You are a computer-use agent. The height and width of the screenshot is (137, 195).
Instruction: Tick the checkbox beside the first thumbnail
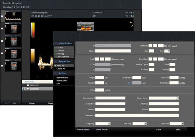2,16
